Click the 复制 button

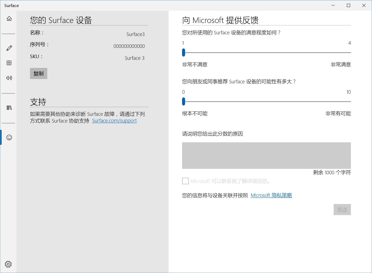[x=39, y=74]
